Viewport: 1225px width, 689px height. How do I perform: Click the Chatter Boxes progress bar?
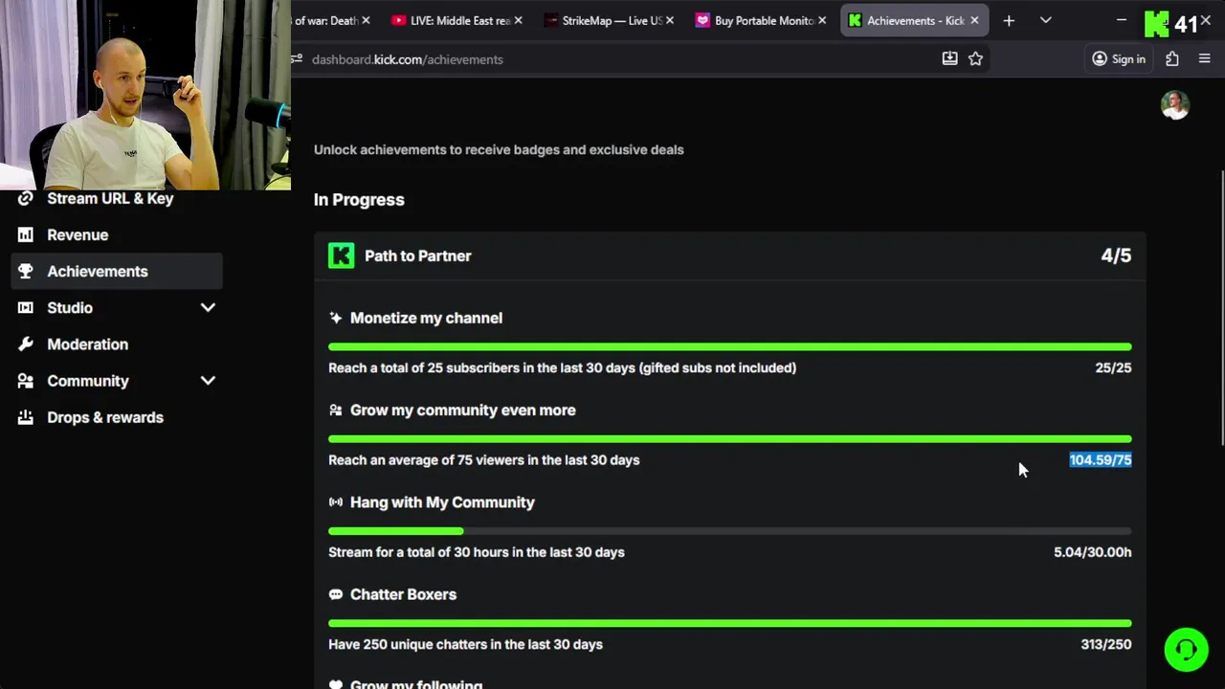point(729,623)
